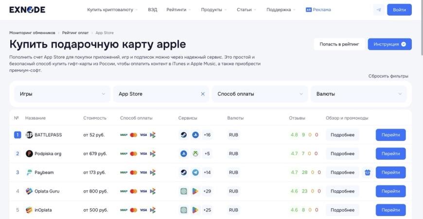Click the AD badge next to Реклама
The width and height of the screenshot is (423, 219).
[309, 10]
